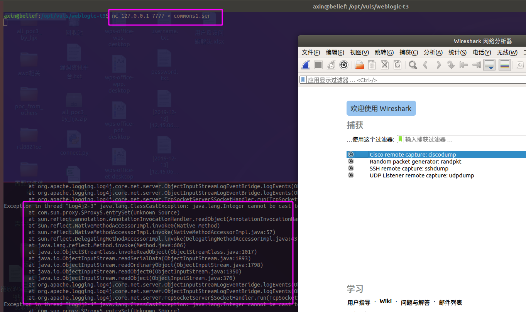This screenshot has width=526, height=312.
Task: Open the Wiki link
Action: [385, 301]
